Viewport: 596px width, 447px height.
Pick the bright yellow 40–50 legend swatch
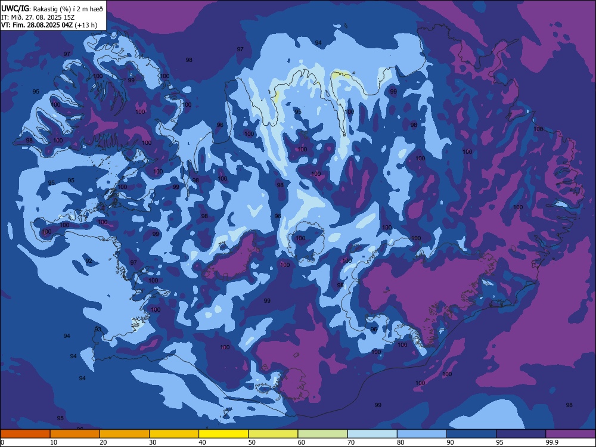(x=223, y=434)
